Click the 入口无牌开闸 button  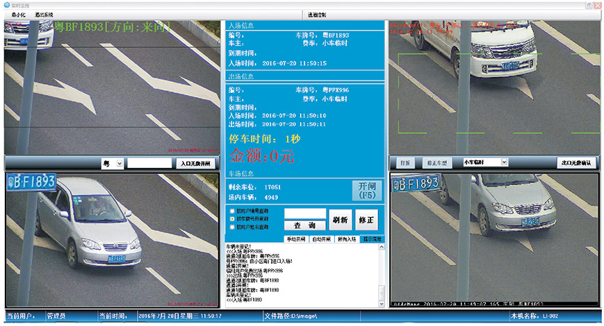coord(196,164)
